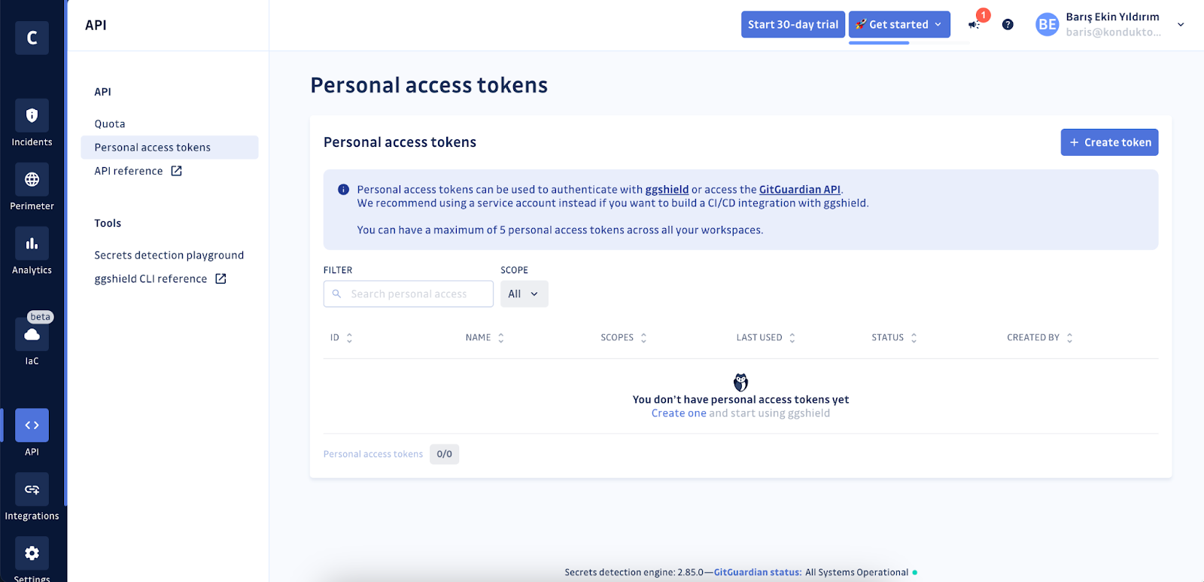The width and height of the screenshot is (1204, 582).
Task: Open the Secrets detection playground
Action: (x=169, y=254)
